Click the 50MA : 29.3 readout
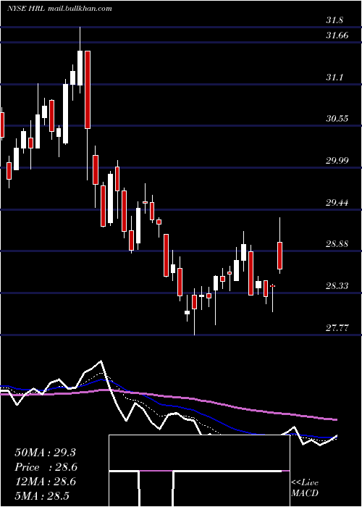This screenshot has width=362, height=507. pos(45,453)
